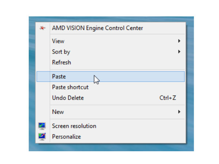219x164 pixels.
Task: Click the highlighted Paste option
Action: pyautogui.click(x=59, y=77)
